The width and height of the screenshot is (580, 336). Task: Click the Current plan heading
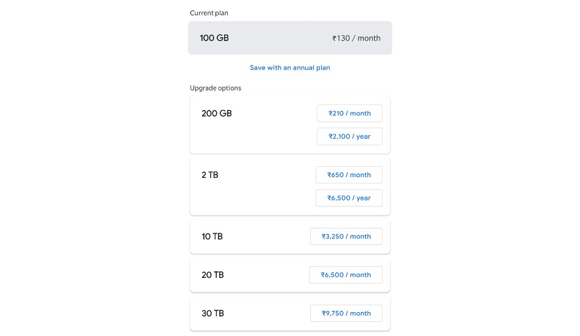pos(209,13)
